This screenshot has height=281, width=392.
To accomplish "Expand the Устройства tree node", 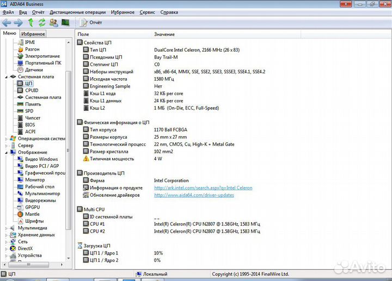I will click(6, 255).
